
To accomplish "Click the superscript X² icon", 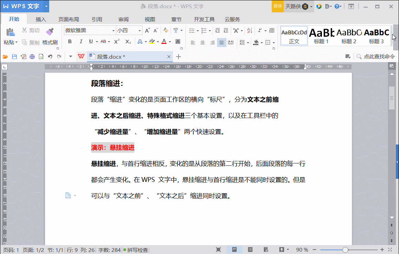I will [x=117, y=42].
